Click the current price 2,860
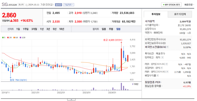The height and width of the screenshot is (101, 197). 9,15
